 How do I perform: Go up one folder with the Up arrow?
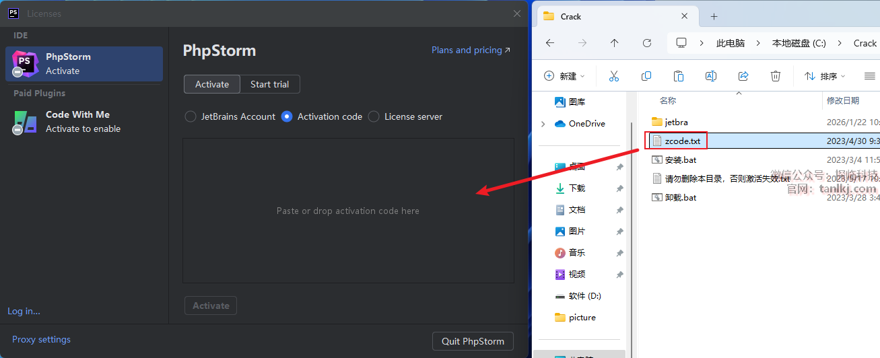point(614,43)
